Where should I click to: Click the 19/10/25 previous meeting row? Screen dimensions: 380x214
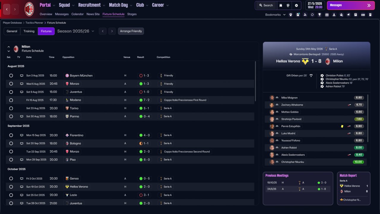(298, 182)
